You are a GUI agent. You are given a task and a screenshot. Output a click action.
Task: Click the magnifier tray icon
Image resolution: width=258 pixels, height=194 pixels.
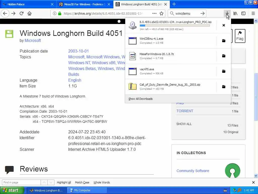coord(239,190)
